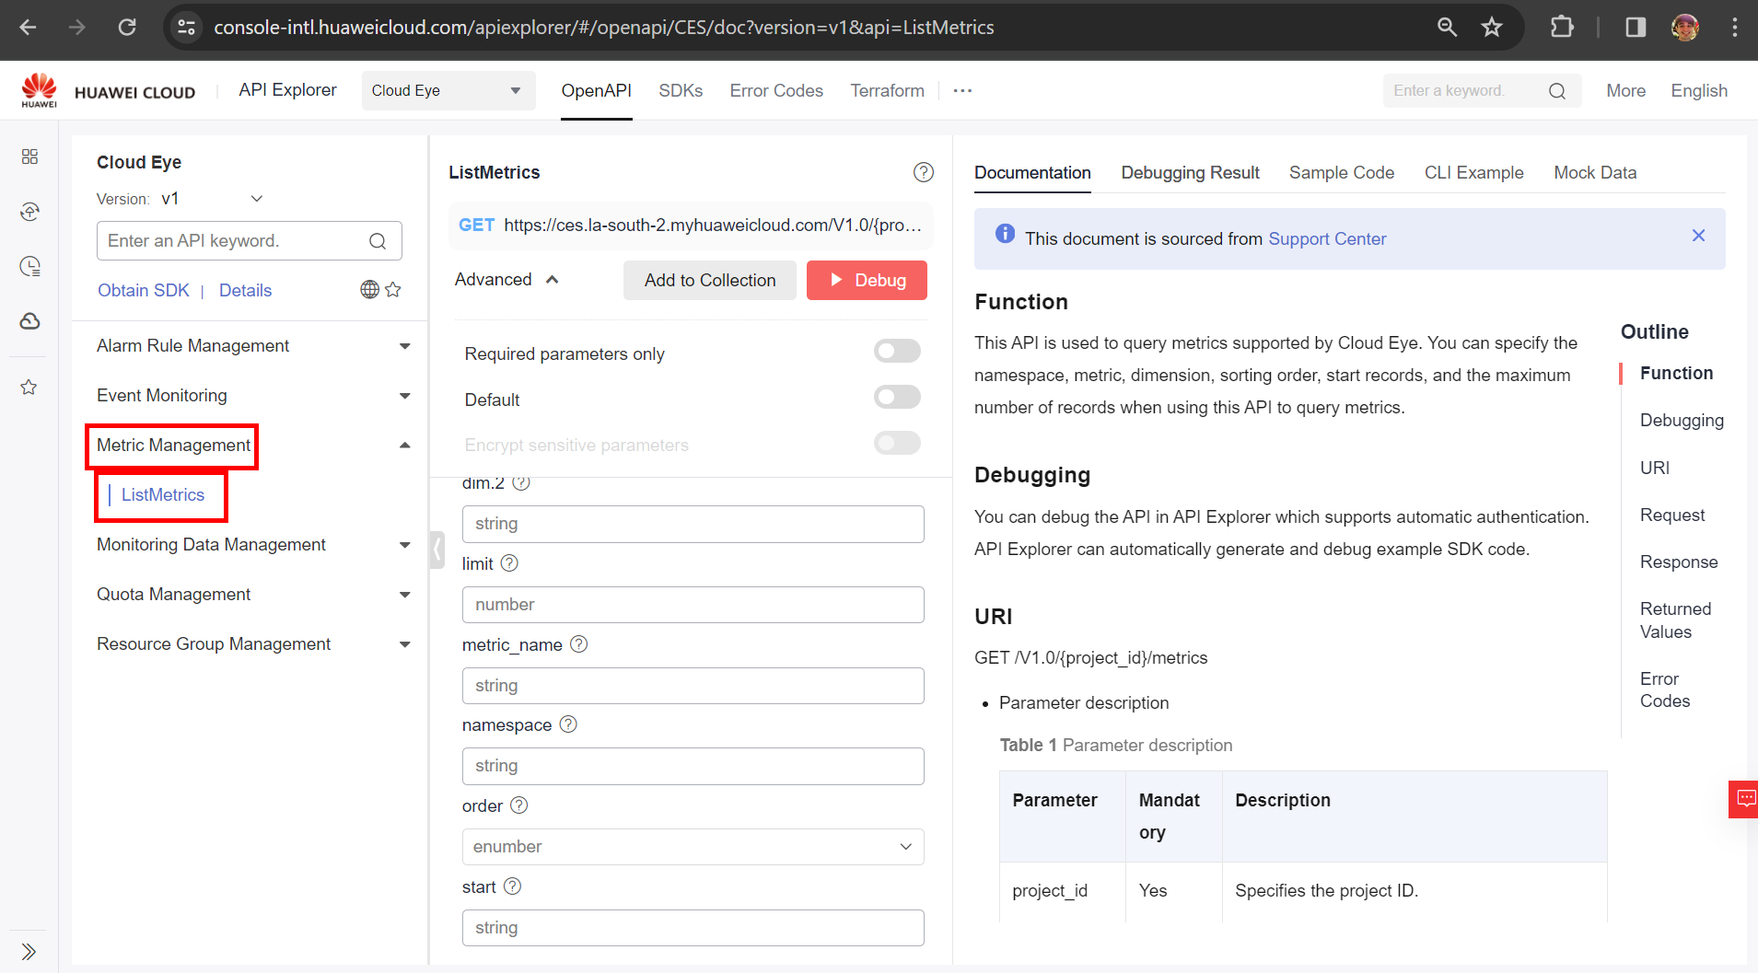Screen dimensions: 1758x973
Task: Open the Error Codes top tab
Action: [x=775, y=90]
